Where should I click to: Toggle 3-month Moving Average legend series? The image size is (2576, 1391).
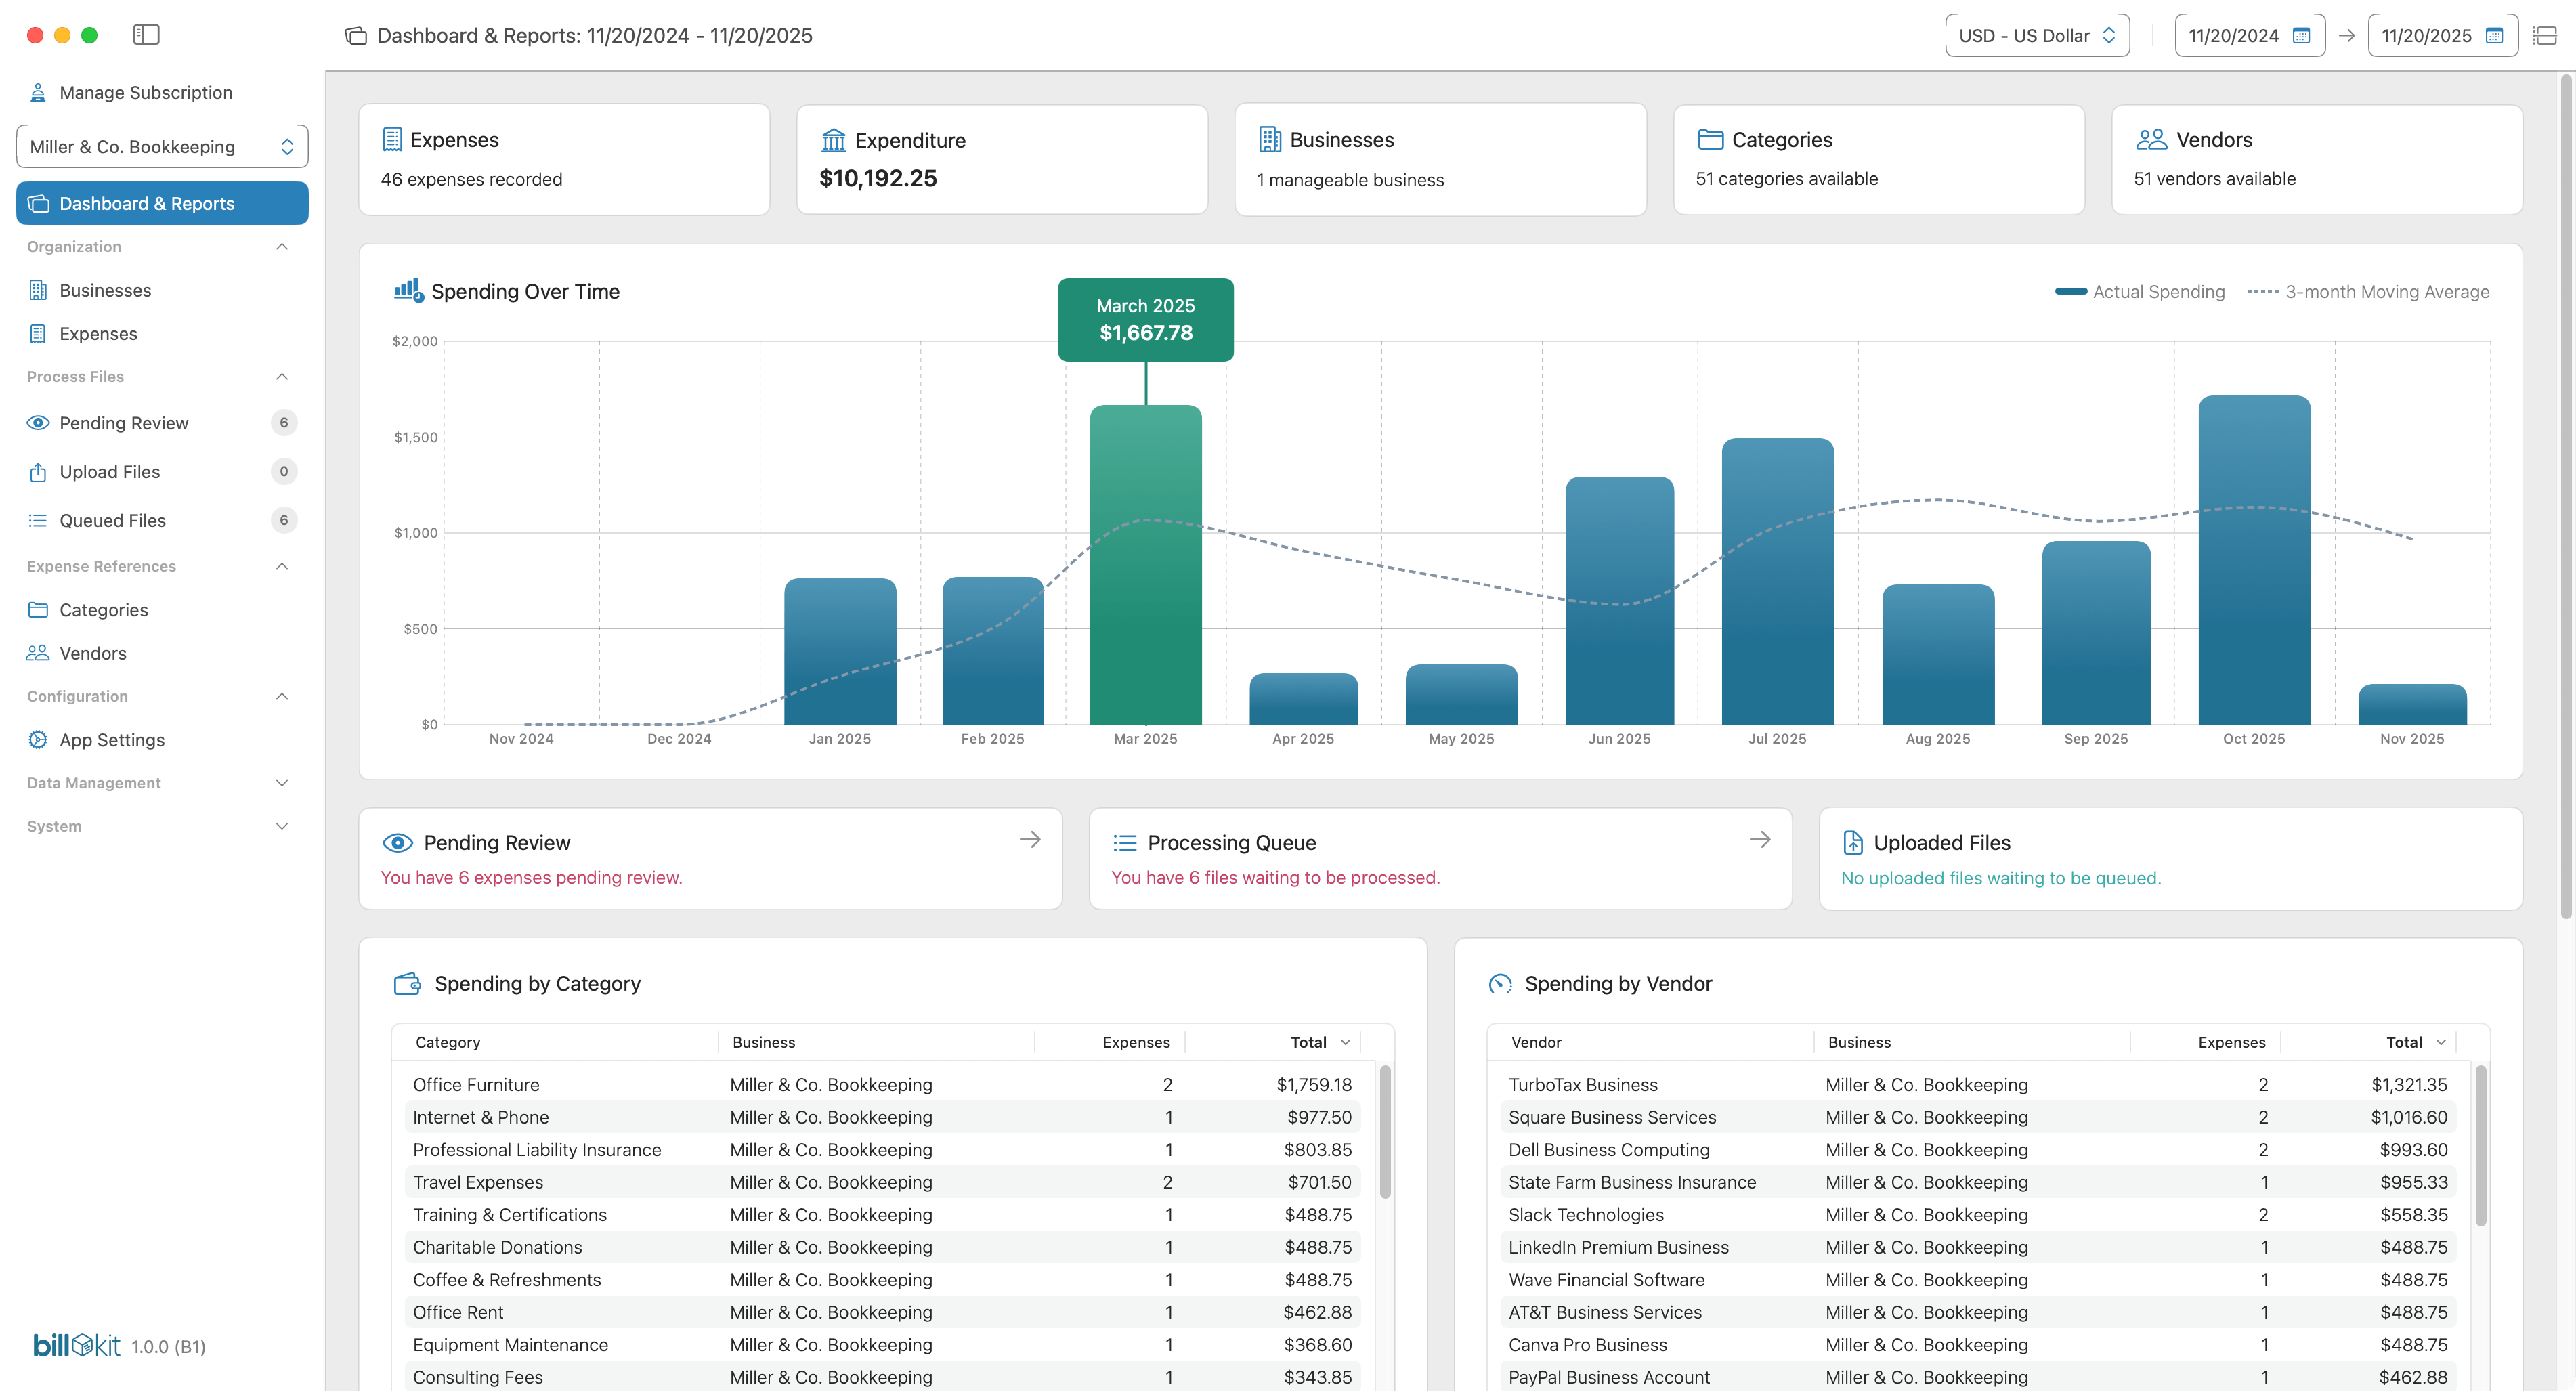point(2368,292)
